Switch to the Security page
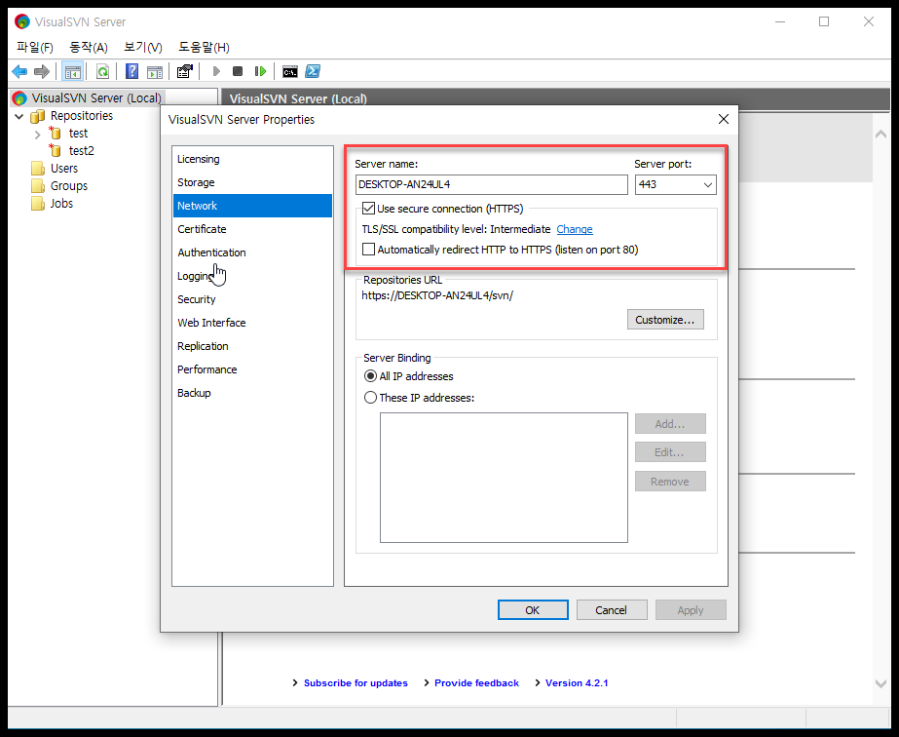This screenshot has height=737, width=899. pyautogui.click(x=252, y=299)
